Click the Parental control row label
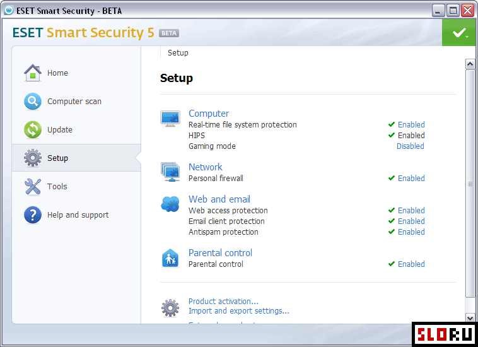 point(216,264)
